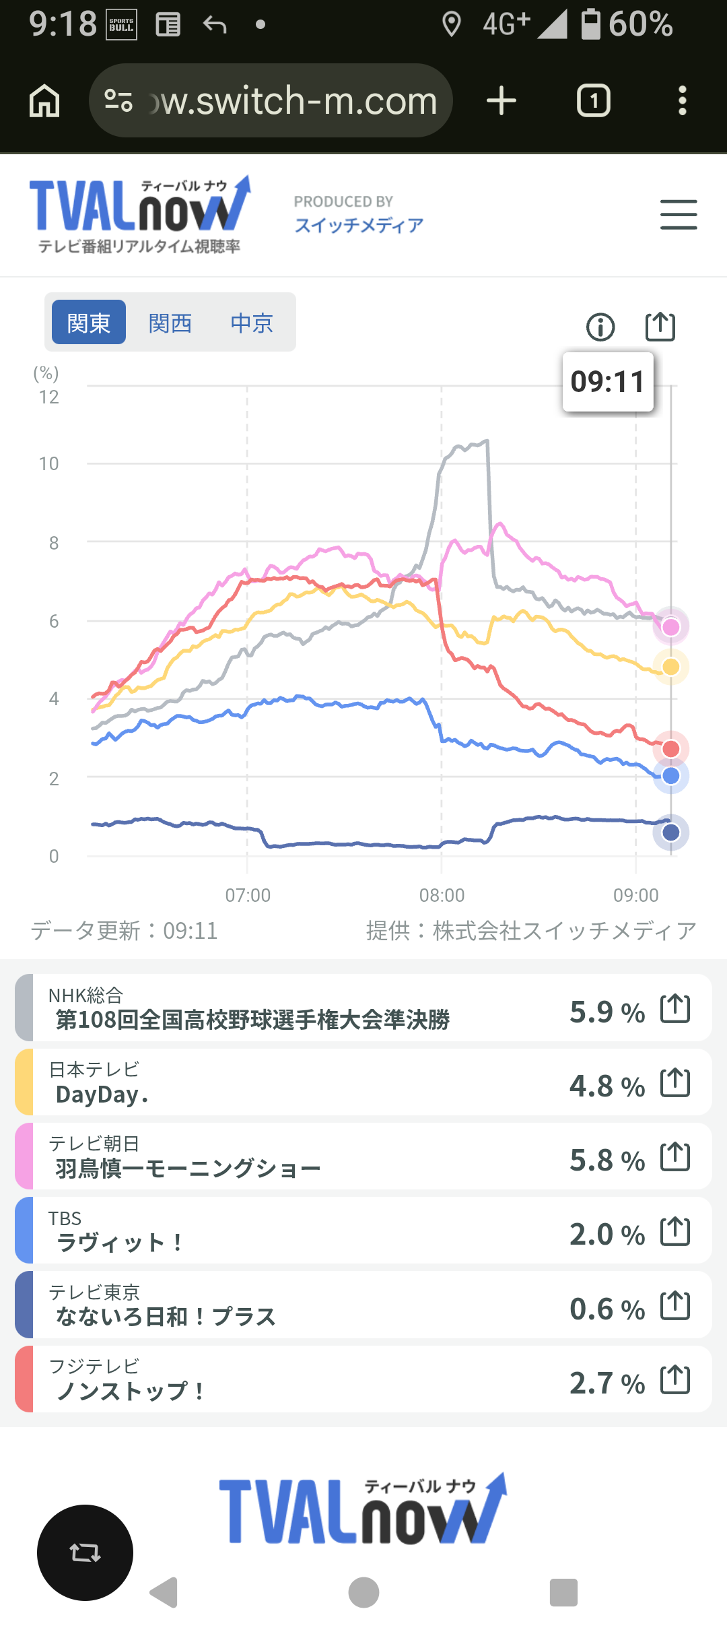Image resolution: width=727 pixels, height=1638 pixels.
Task: Switch to the 関西 region tab
Action: point(170,323)
